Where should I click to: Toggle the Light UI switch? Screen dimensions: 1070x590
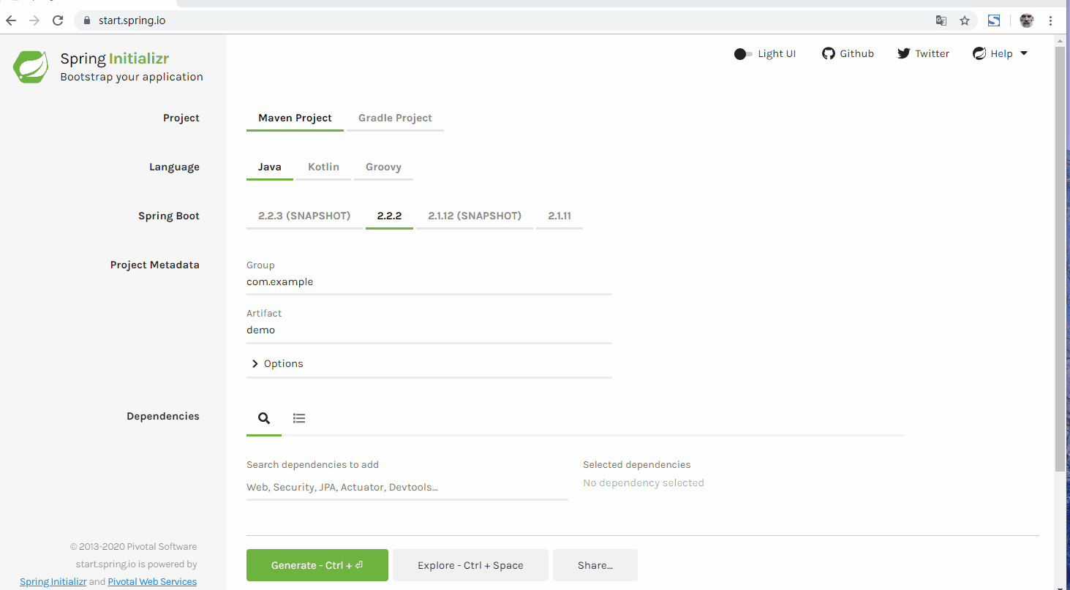pyautogui.click(x=743, y=54)
